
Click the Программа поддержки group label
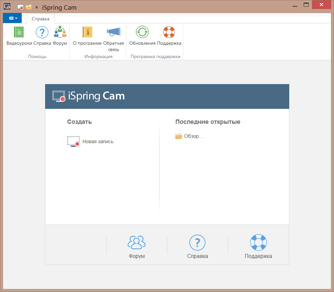(156, 57)
